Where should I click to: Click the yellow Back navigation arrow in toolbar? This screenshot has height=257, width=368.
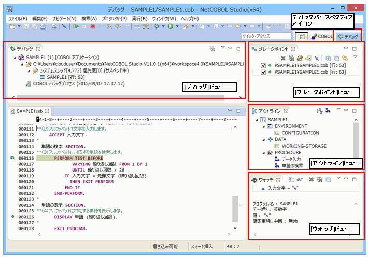(x=238, y=27)
